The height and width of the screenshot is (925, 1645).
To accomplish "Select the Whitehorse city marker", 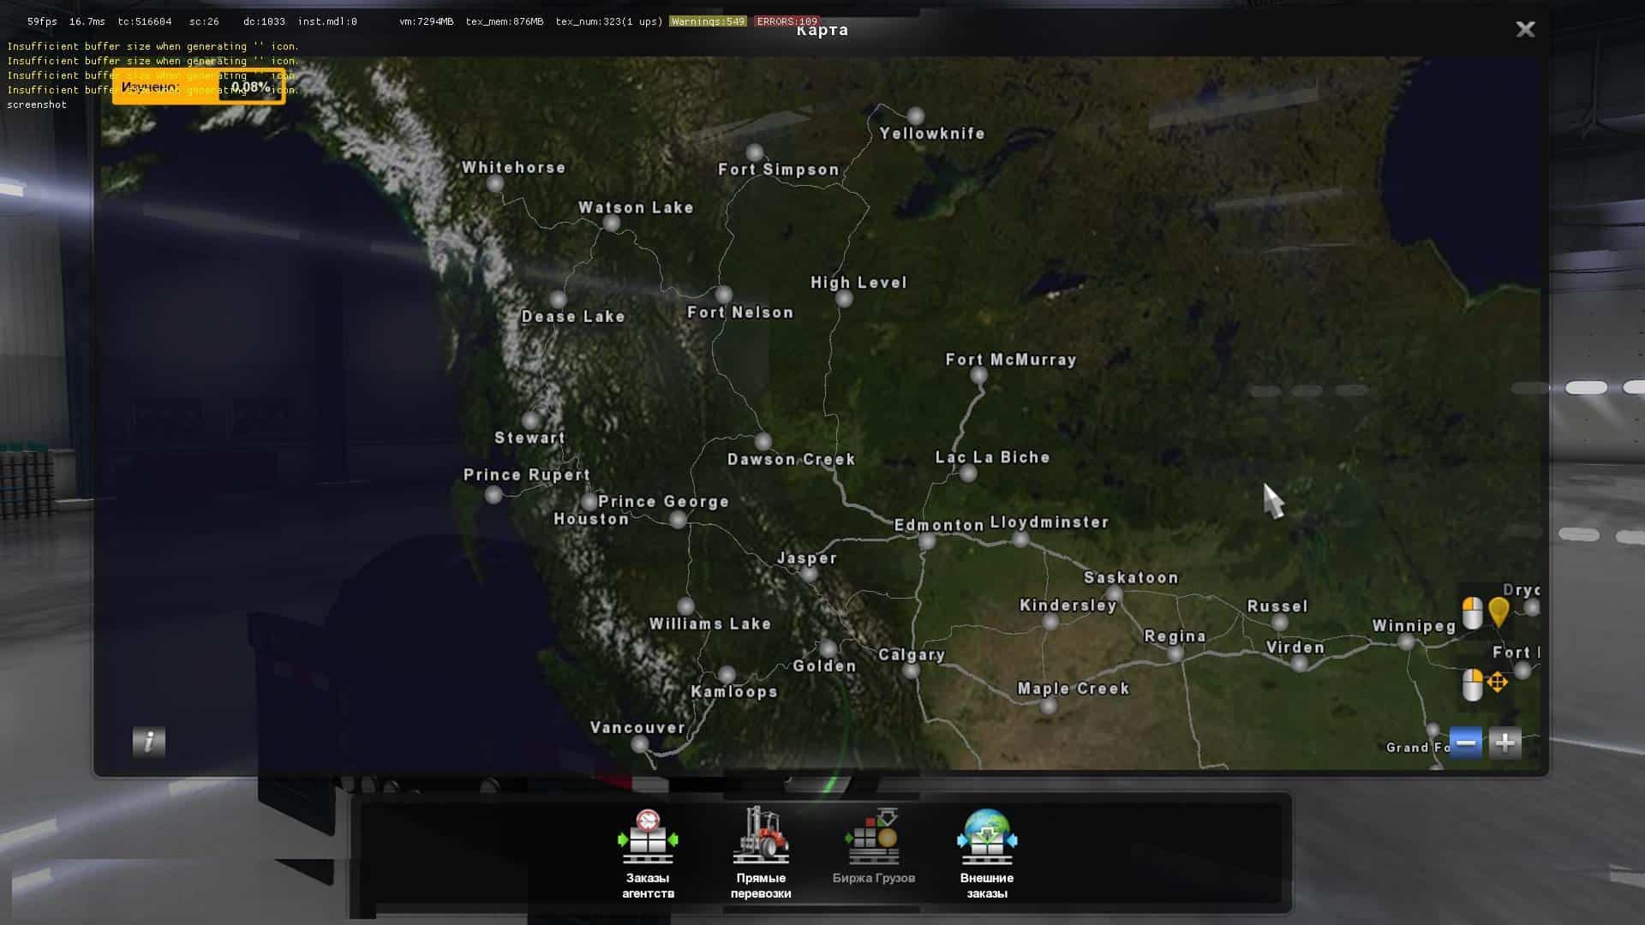I will click(495, 183).
